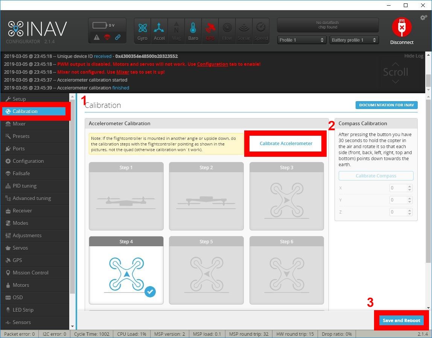Click the Step 6 calibration card

click(x=286, y=270)
